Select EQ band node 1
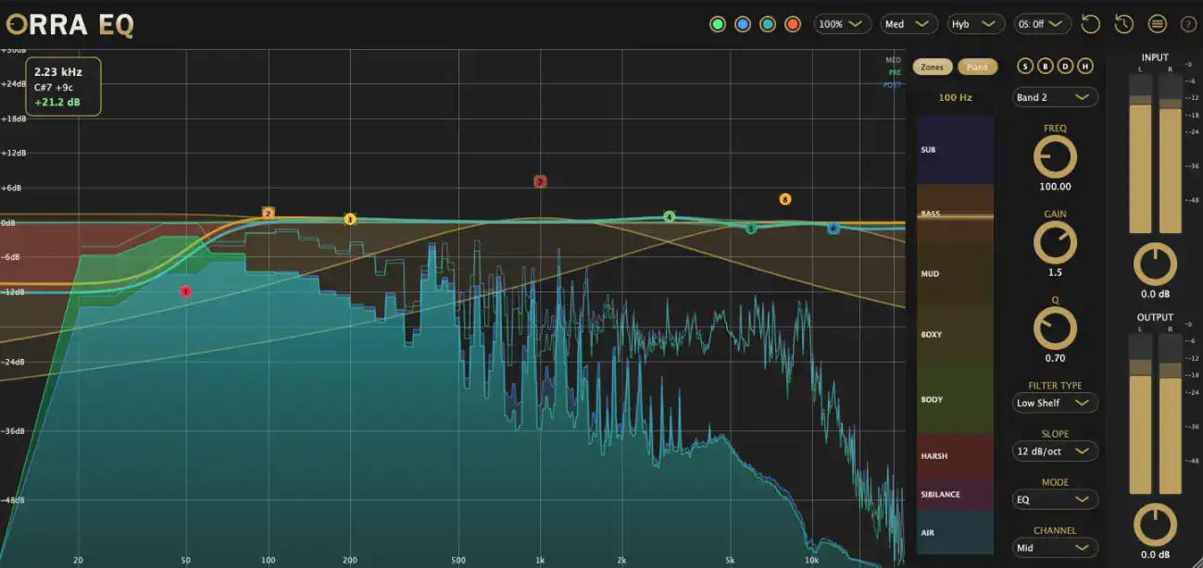The height and width of the screenshot is (568, 1203). [186, 291]
